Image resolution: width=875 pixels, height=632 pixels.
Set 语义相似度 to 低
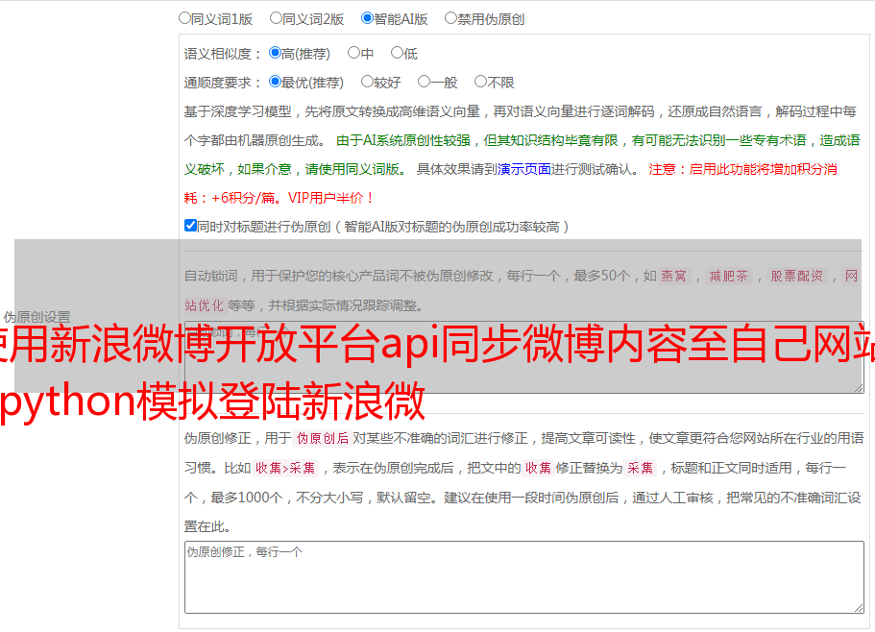(397, 53)
